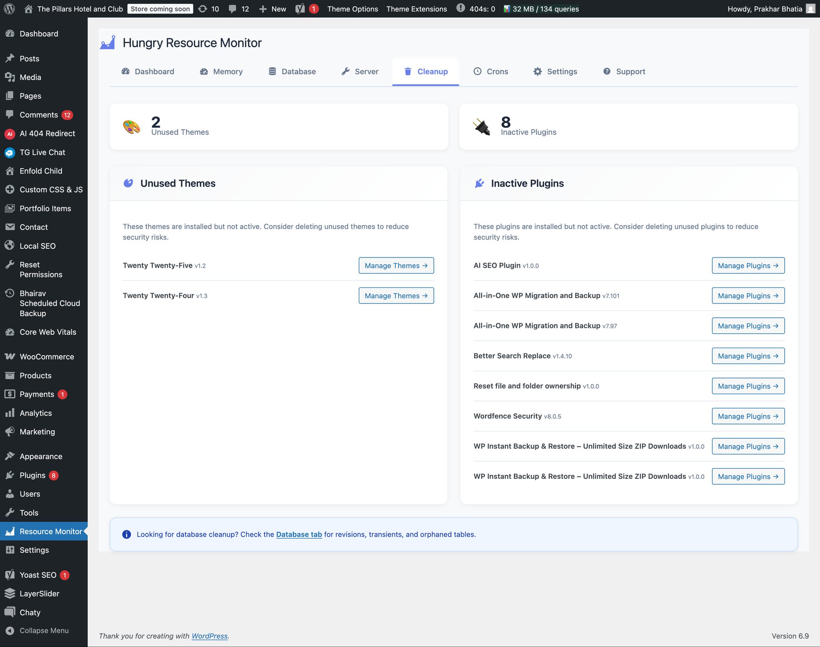
Task: Click Manage Themes for Twenty Twenty-Five
Action: click(x=396, y=265)
